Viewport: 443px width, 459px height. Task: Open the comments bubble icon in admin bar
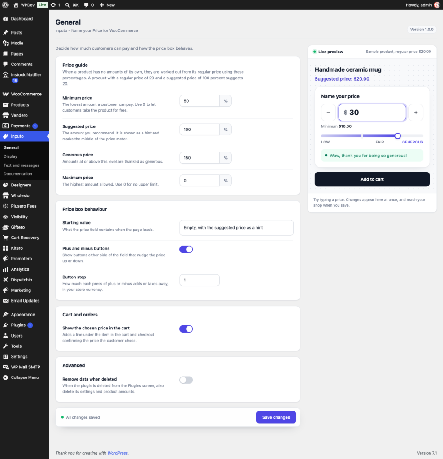(86, 5)
